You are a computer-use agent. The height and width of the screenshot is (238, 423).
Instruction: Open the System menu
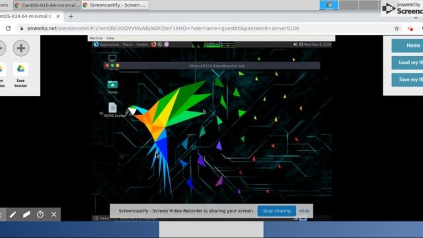pos(142,44)
